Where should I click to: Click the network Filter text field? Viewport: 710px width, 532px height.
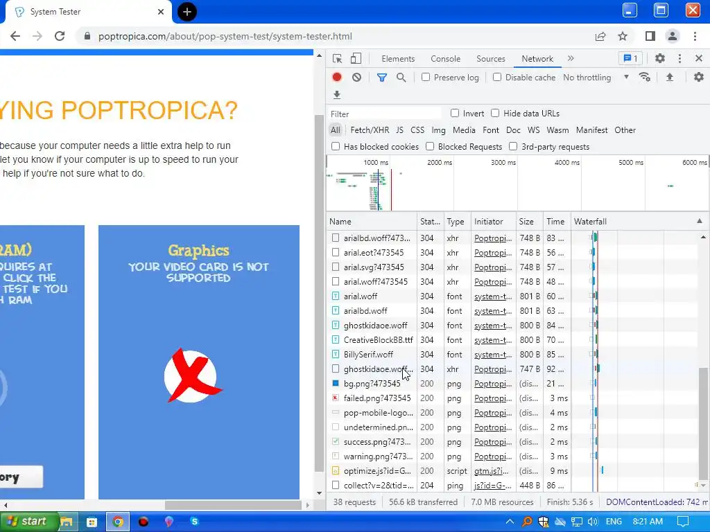[385, 114]
